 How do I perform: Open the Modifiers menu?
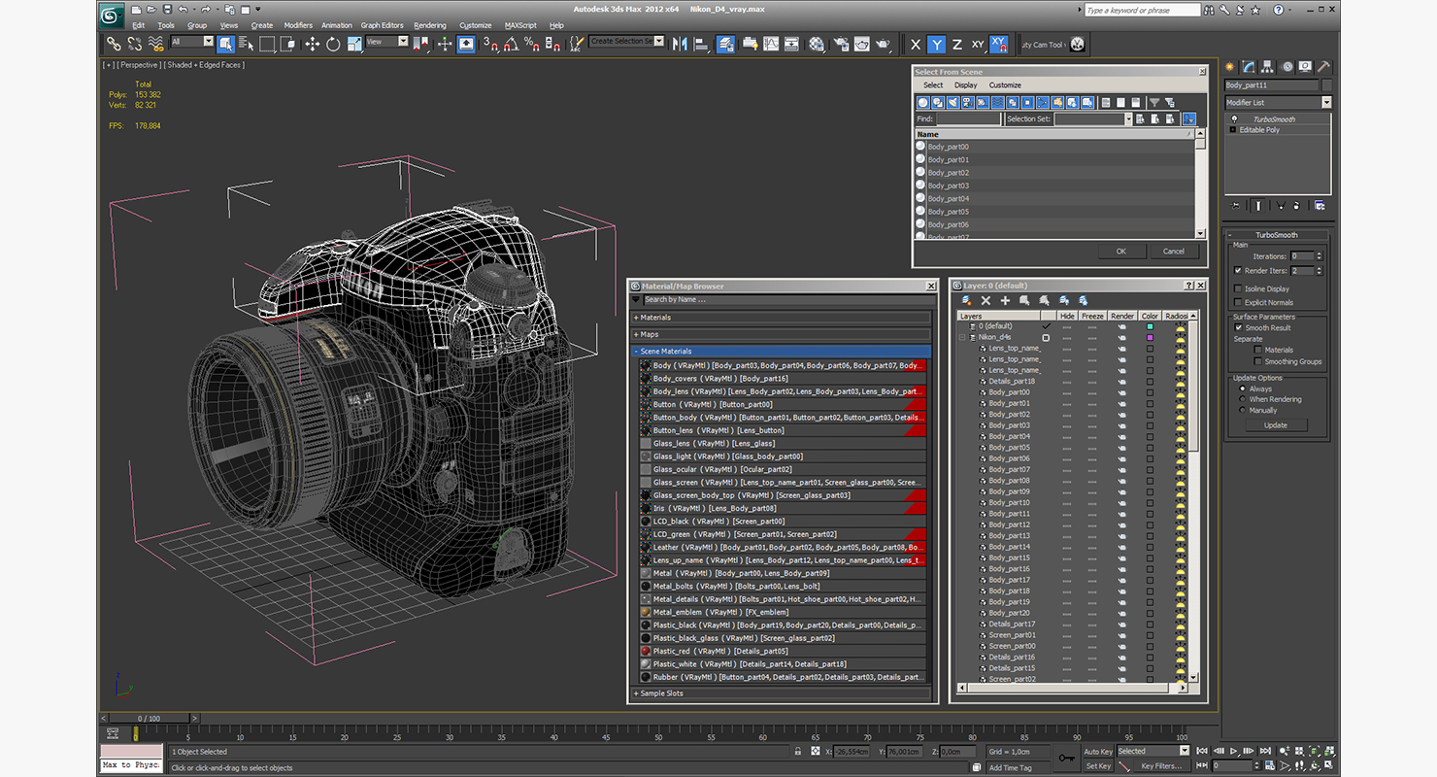pyautogui.click(x=298, y=25)
